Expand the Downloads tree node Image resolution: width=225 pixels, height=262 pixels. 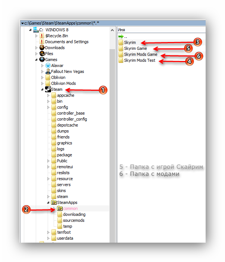coord(36,48)
